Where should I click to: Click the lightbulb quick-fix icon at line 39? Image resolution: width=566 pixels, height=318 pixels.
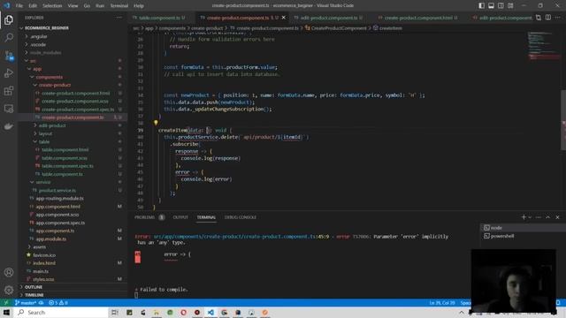pyautogui.click(x=156, y=123)
